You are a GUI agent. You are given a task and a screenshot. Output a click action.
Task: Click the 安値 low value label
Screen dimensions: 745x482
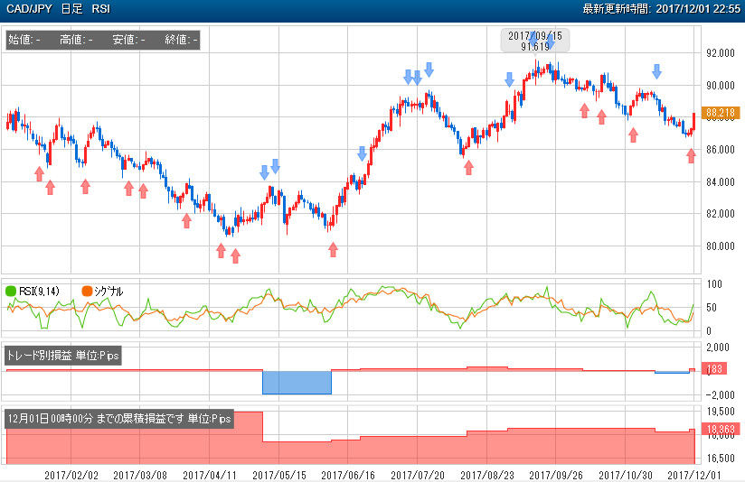(x=128, y=40)
